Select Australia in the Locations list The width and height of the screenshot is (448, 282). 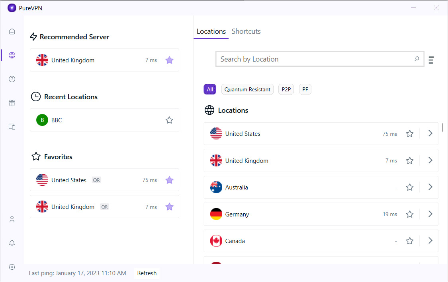point(321,187)
